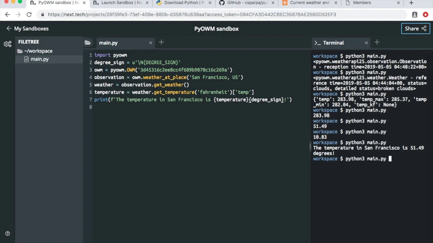Click the browser address bar URL
Image resolution: width=433 pixels, height=243 pixels.
click(192, 15)
